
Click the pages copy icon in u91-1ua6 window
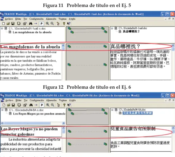coord(19,23)
